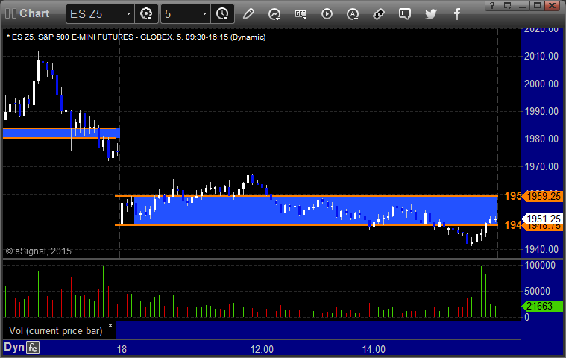Click the GET icon in toolbar
This screenshot has height=358, width=566.
[301, 14]
